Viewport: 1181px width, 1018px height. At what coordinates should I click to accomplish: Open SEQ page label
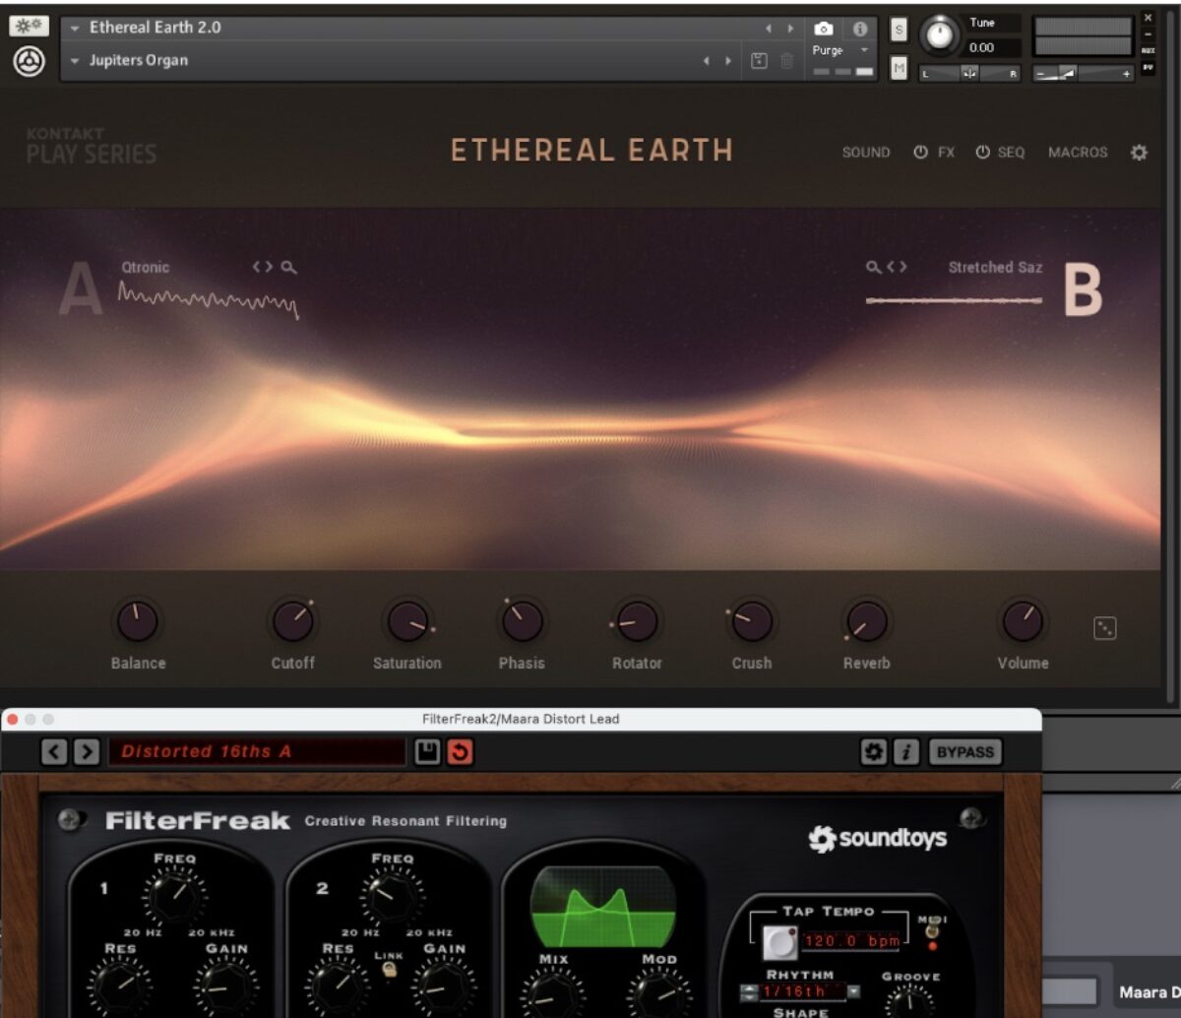pyautogui.click(x=1011, y=153)
